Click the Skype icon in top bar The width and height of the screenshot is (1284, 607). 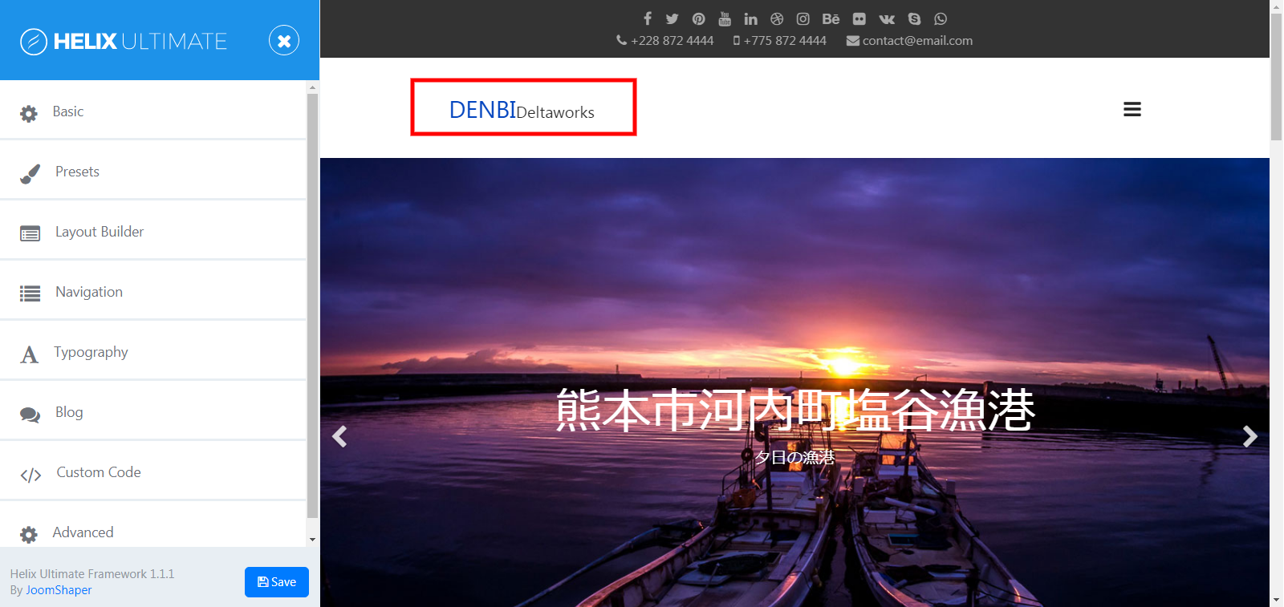tap(914, 18)
